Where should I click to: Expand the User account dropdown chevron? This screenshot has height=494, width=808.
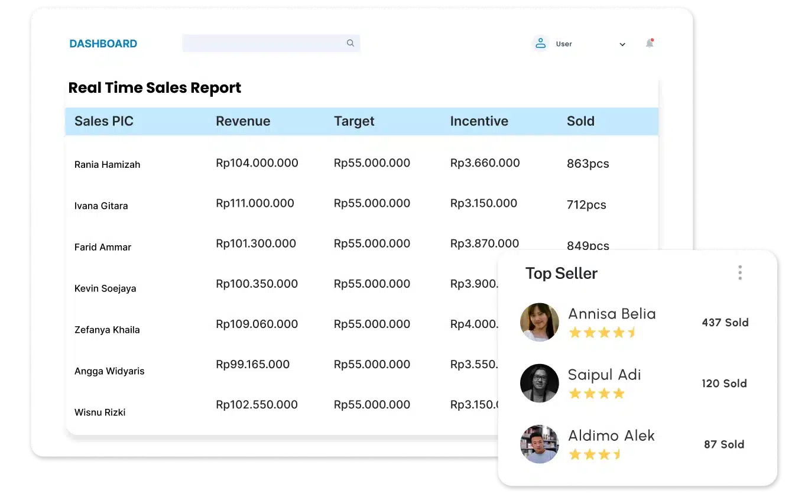tap(622, 44)
